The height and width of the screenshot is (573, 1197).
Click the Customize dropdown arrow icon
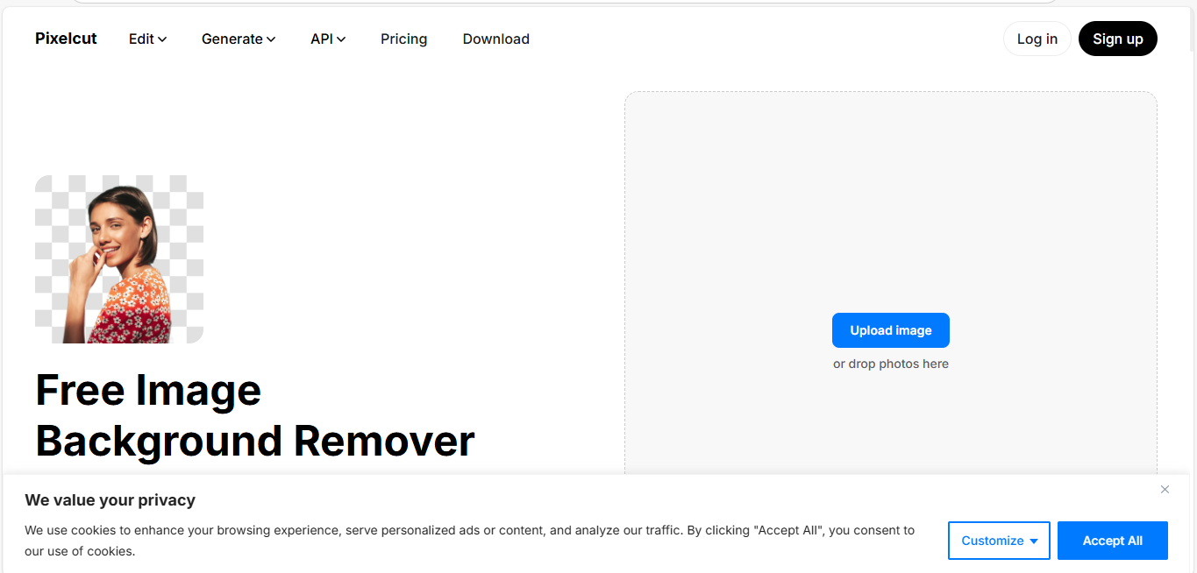1035,541
